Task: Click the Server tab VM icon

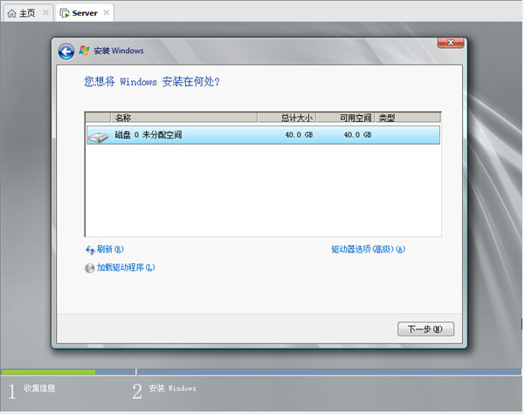Action: click(65, 13)
